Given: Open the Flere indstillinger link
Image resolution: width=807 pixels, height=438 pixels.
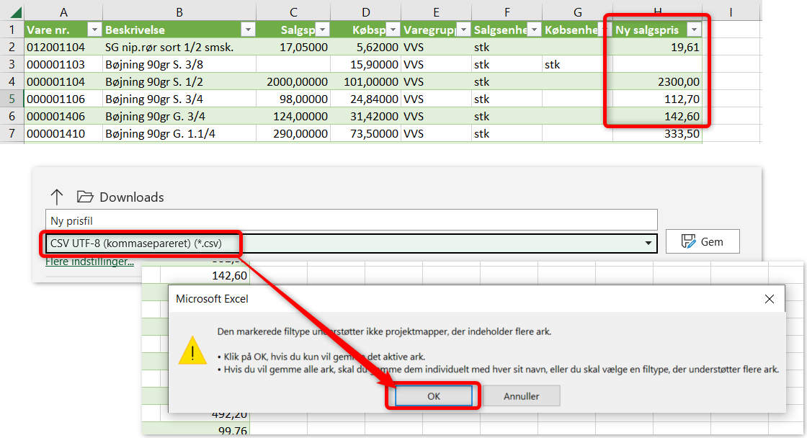Looking at the screenshot, I should (89, 262).
